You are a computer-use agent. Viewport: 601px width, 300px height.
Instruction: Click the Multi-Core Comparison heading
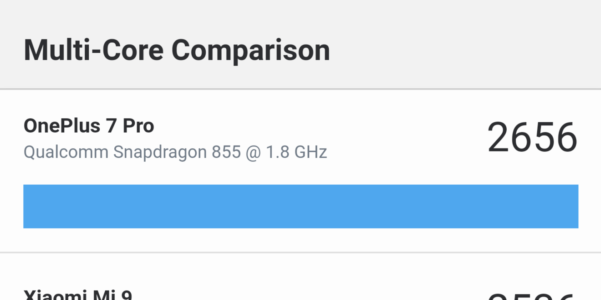(x=177, y=50)
